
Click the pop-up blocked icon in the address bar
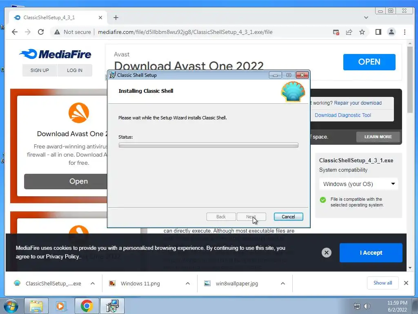336,32
